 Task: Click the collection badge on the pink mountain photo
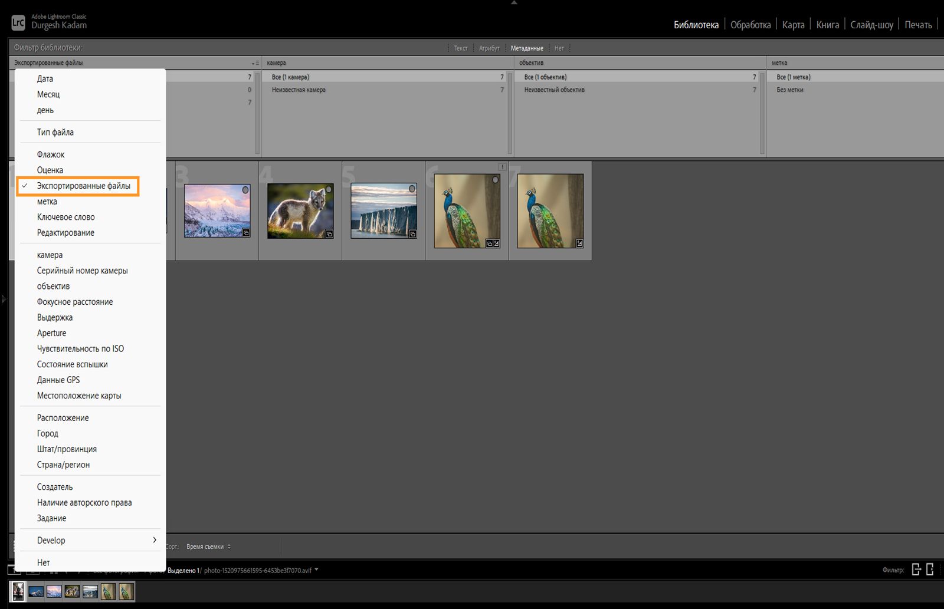[x=246, y=233]
